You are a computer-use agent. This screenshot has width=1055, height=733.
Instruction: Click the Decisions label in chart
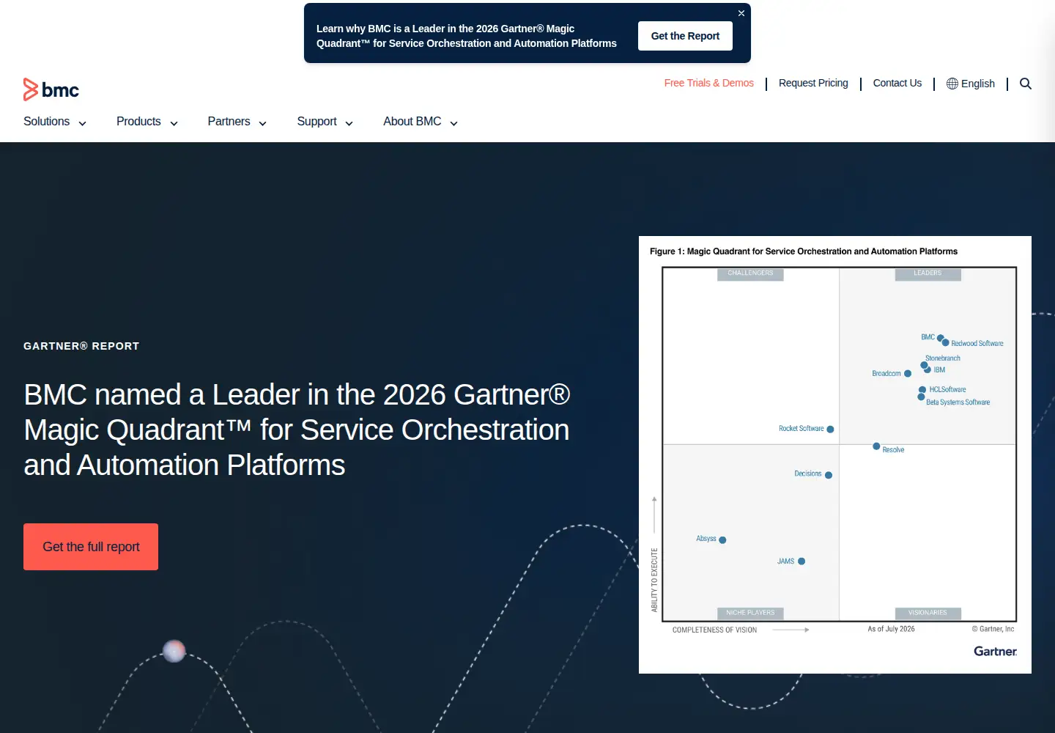[x=808, y=474]
